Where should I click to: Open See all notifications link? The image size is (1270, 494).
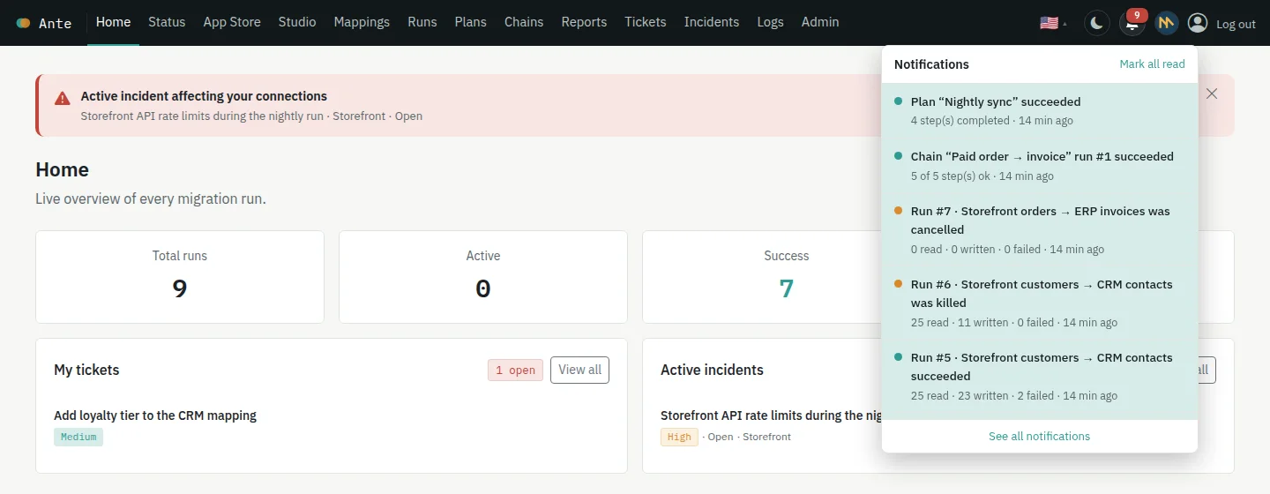click(1039, 436)
